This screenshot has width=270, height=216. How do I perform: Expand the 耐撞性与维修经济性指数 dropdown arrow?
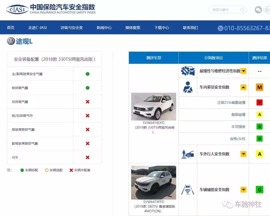(x=243, y=71)
